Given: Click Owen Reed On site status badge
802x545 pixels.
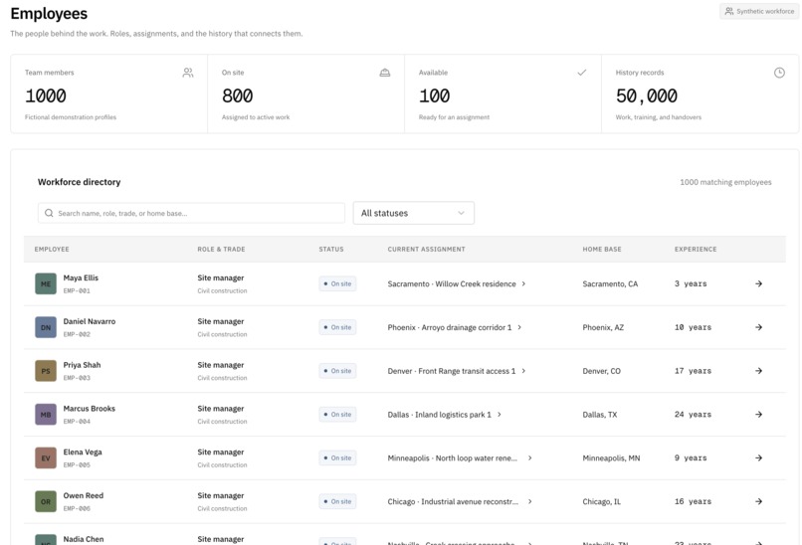Looking at the screenshot, I should coord(337,501).
